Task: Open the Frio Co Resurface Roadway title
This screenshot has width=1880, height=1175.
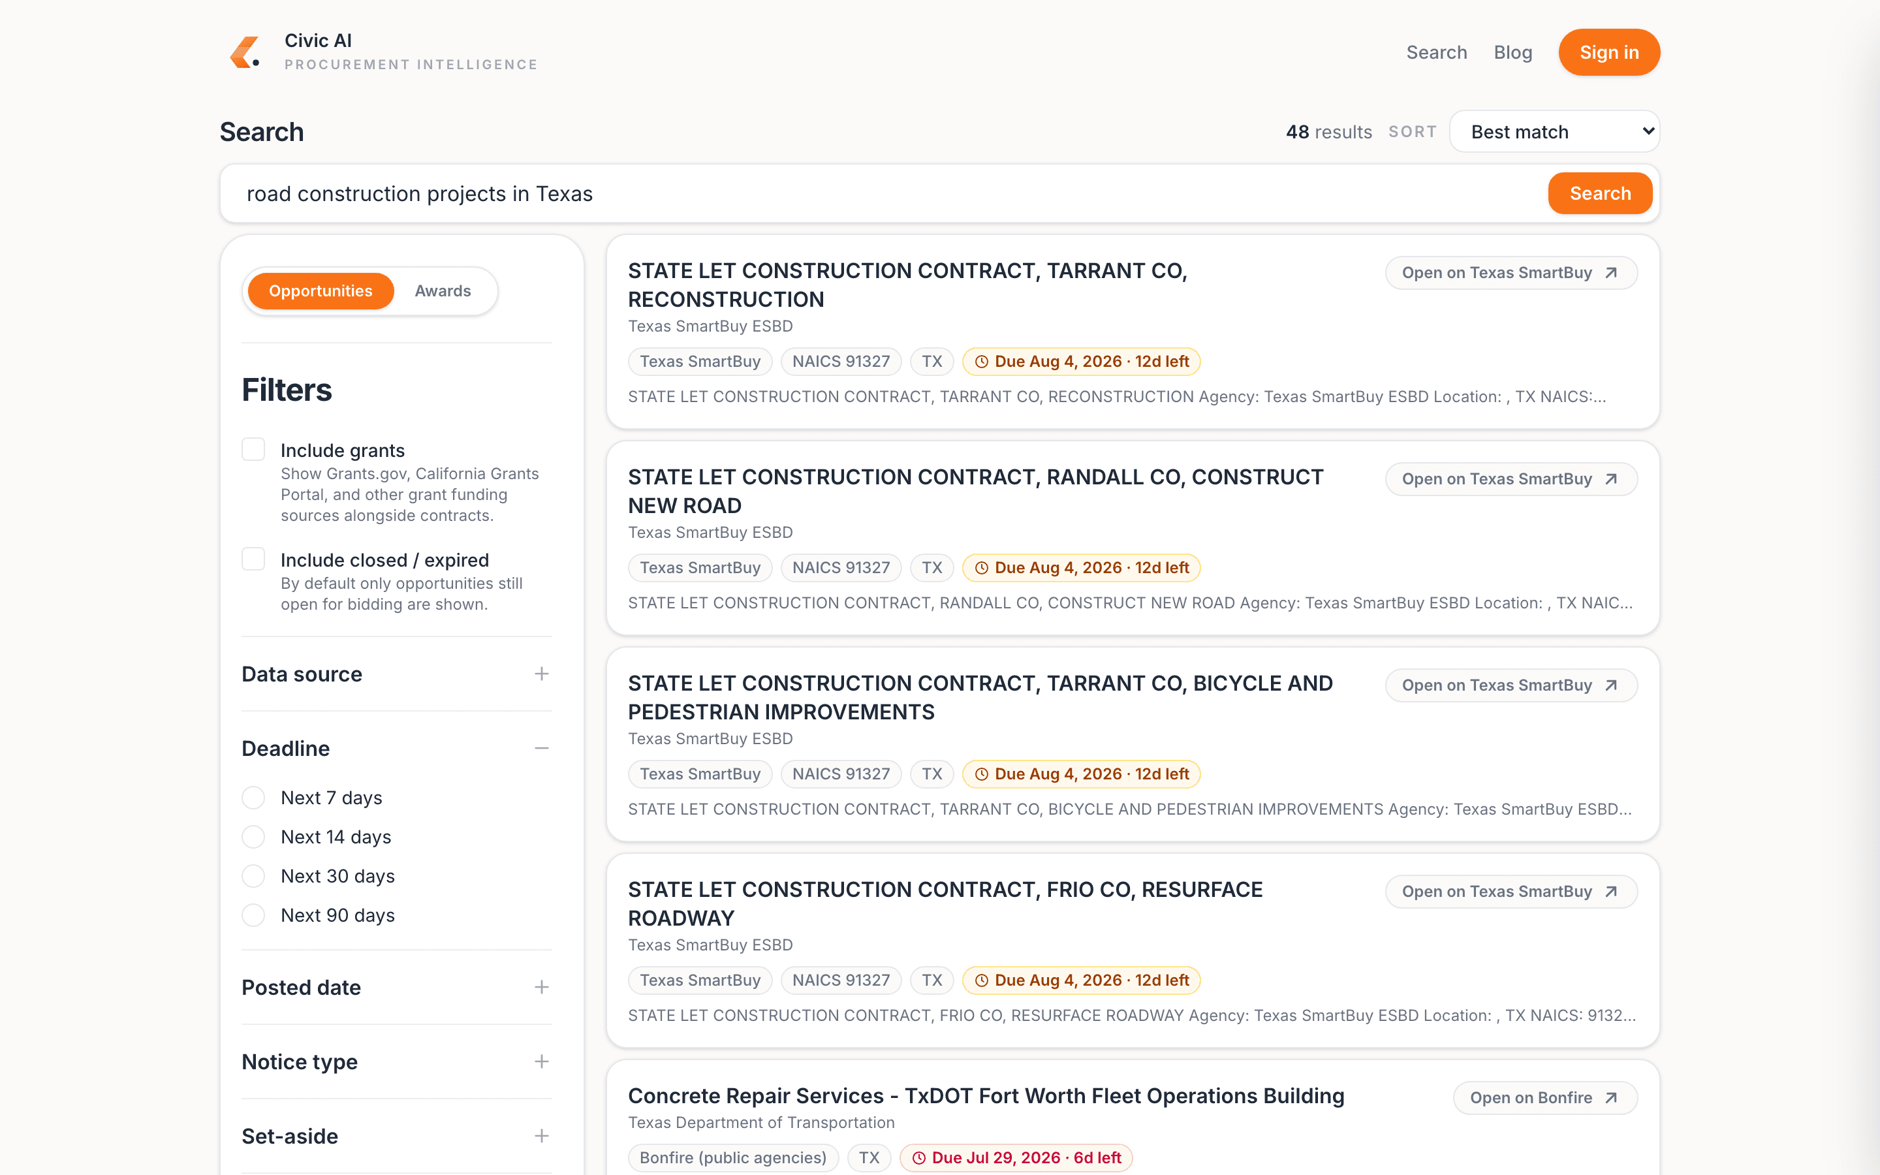Action: [x=945, y=904]
